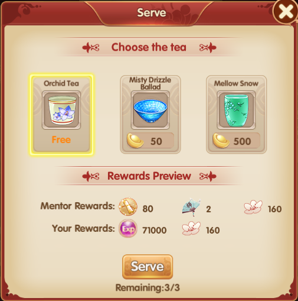The image size is (298, 301).
Task: Choose the Free Orchid Tea option
Action: coord(61,115)
